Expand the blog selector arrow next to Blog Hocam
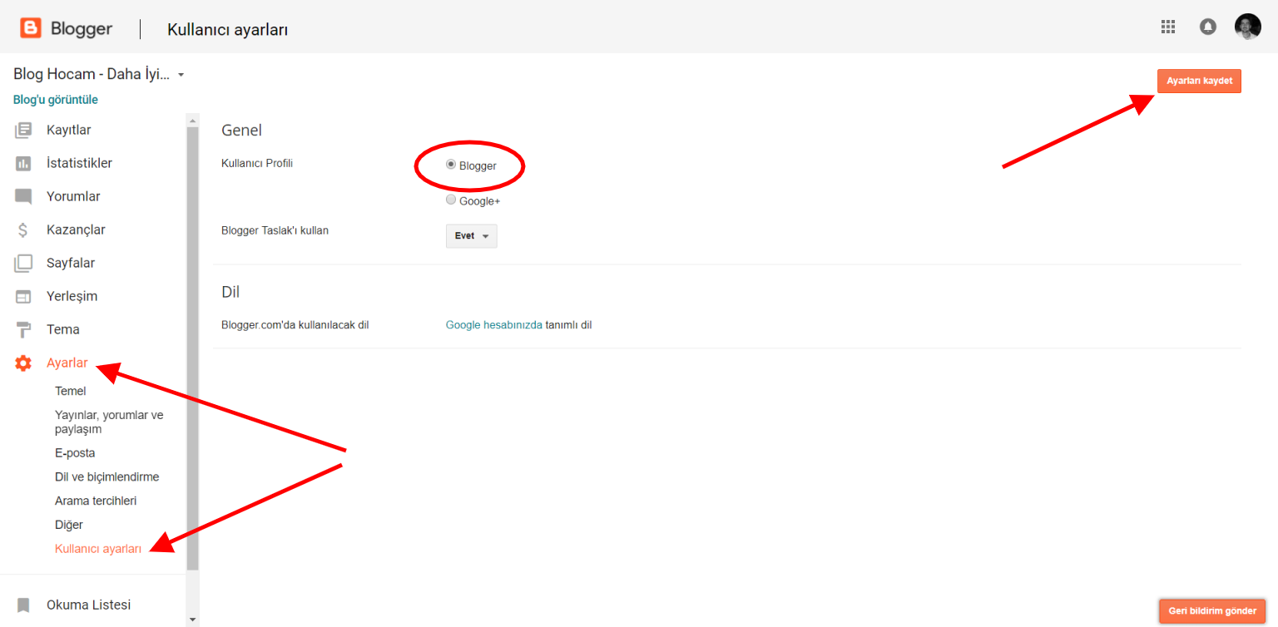Image resolution: width=1278 pixels, height=627 pixels. 181,75
